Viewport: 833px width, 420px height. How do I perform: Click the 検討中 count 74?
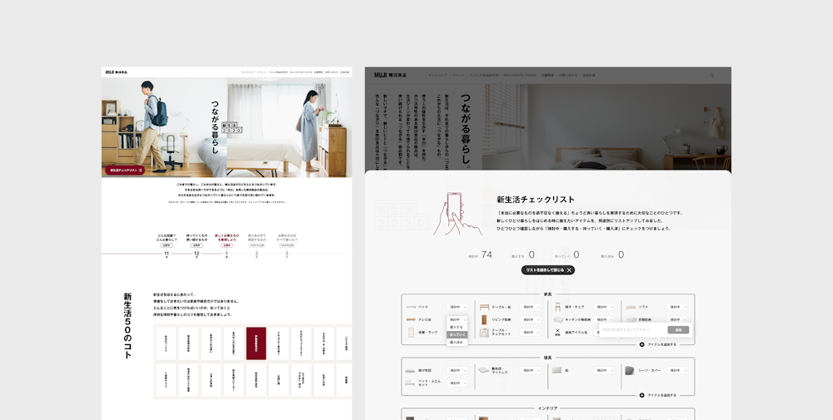click(486, 255)
